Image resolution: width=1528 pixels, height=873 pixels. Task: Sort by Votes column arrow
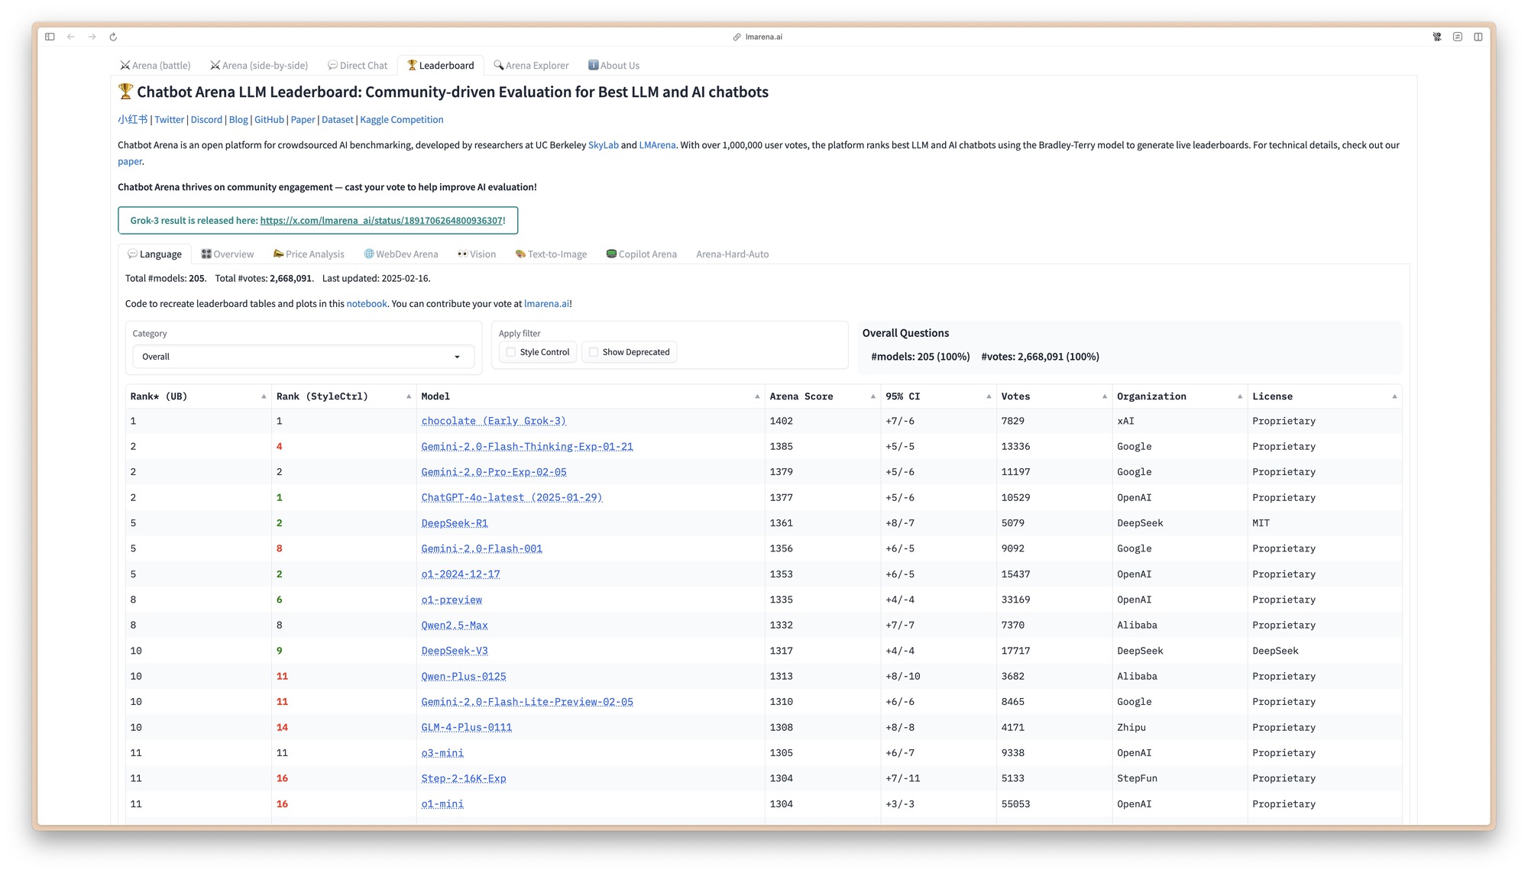[1105, 396]
